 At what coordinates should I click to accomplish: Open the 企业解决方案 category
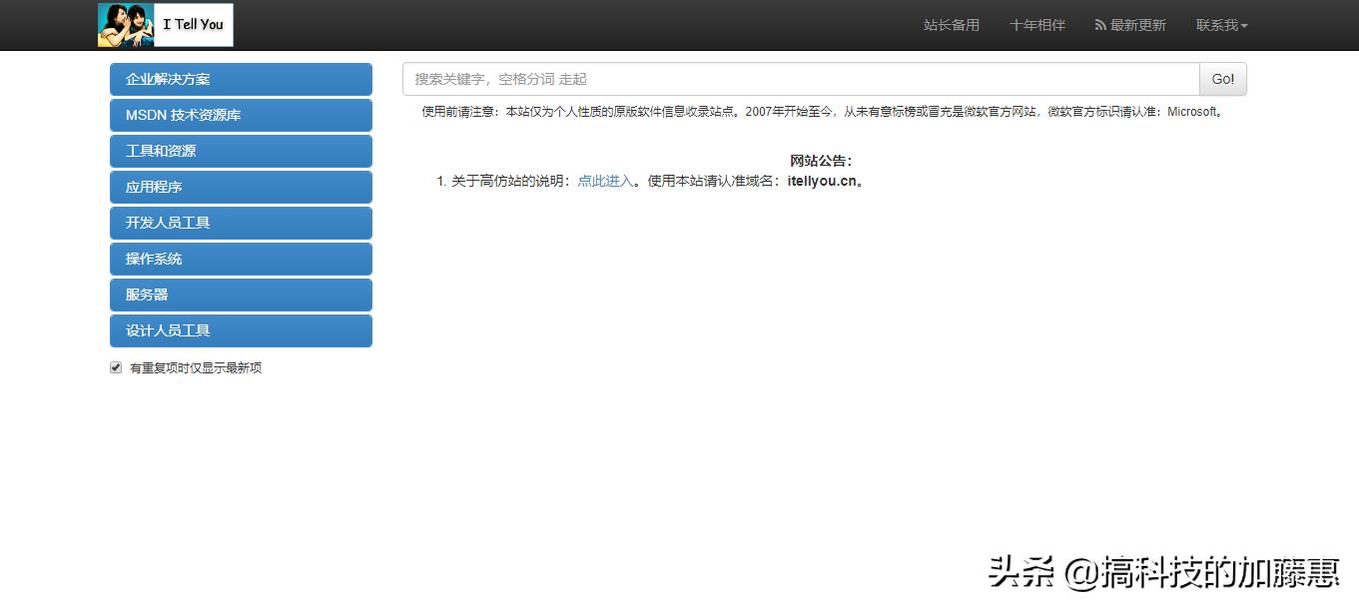point(240,79)
